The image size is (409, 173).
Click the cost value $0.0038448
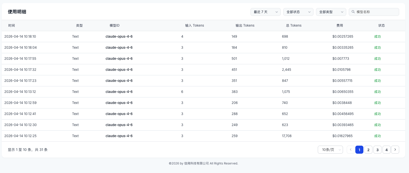pyautogui.click(x=342, y=103)
